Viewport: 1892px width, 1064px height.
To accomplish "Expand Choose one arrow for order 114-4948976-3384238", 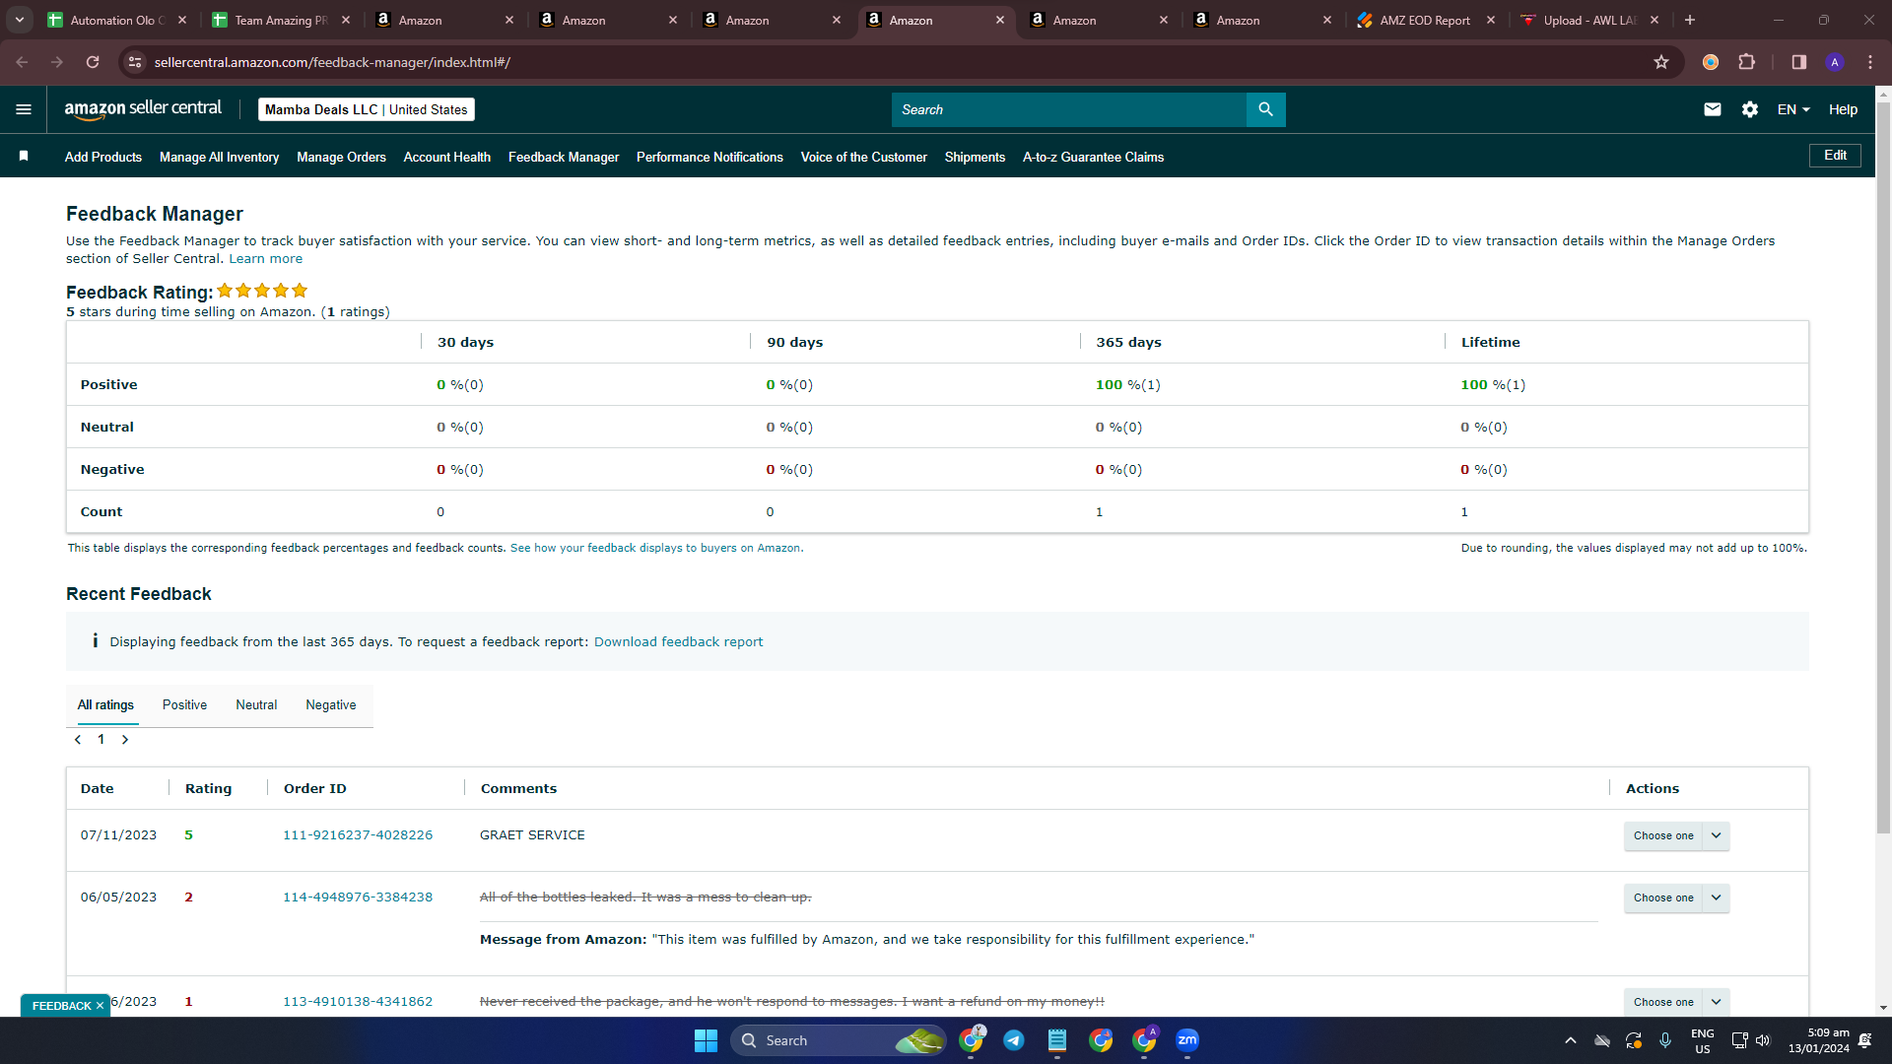I will tap(1716, 898).
